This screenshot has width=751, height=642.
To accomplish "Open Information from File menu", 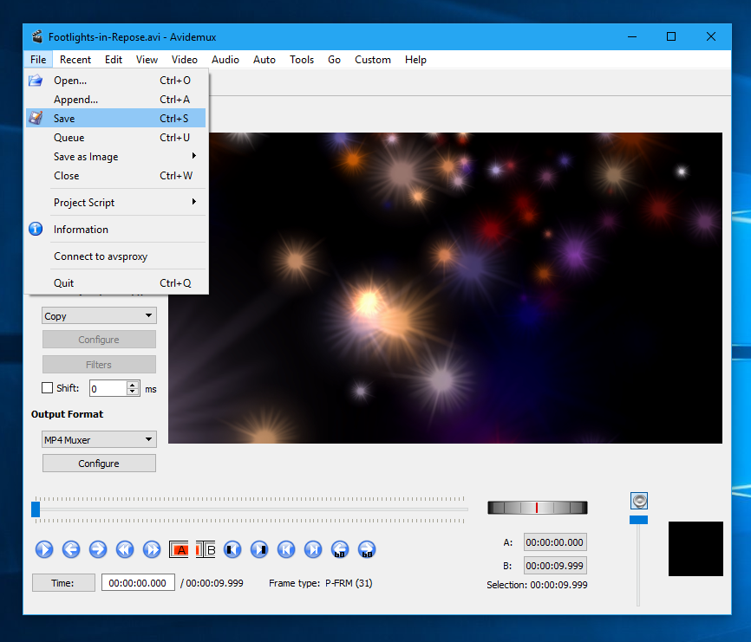I will click(x=116, y=229).
